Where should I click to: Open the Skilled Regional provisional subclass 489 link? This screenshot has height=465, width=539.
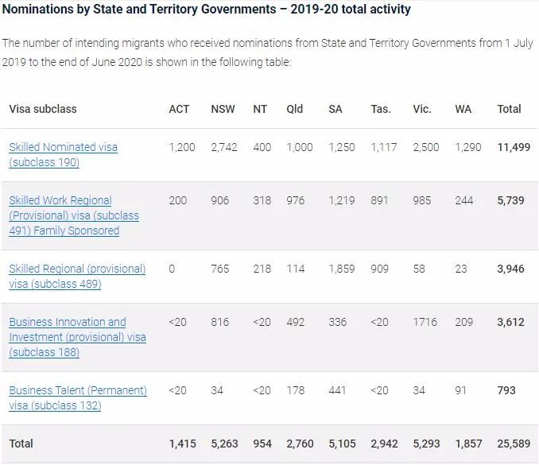(77, 276)
